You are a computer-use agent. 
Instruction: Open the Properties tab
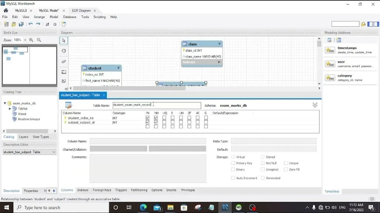coord(31,191)
